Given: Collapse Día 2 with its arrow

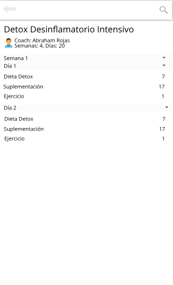Looking at the screenshot, I should click(167, 107).
